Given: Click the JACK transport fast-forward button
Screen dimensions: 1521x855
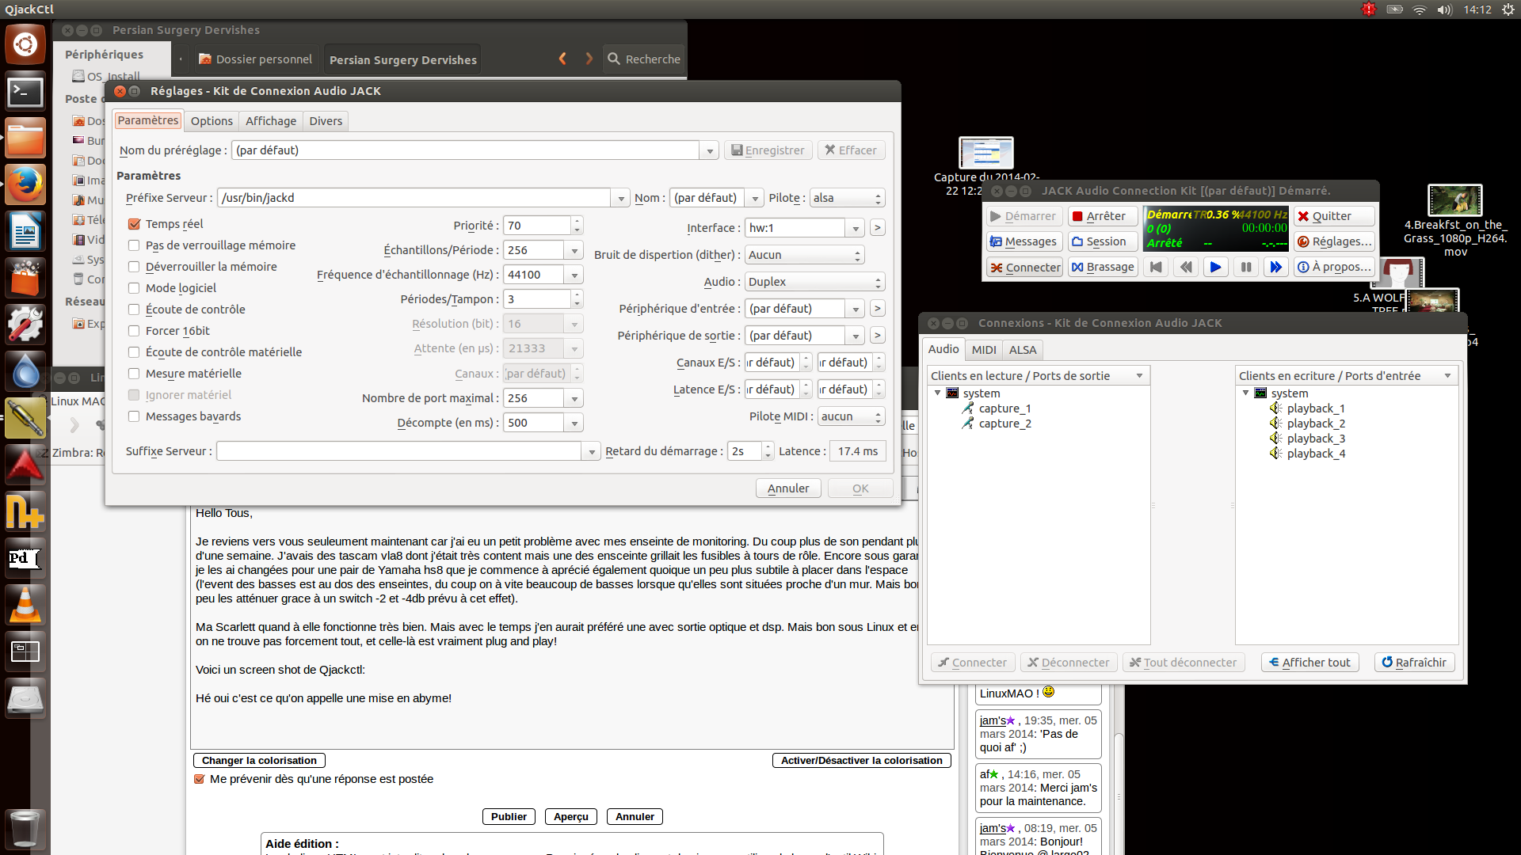Looking at the screenshot, I should (x=1275, y=268).
